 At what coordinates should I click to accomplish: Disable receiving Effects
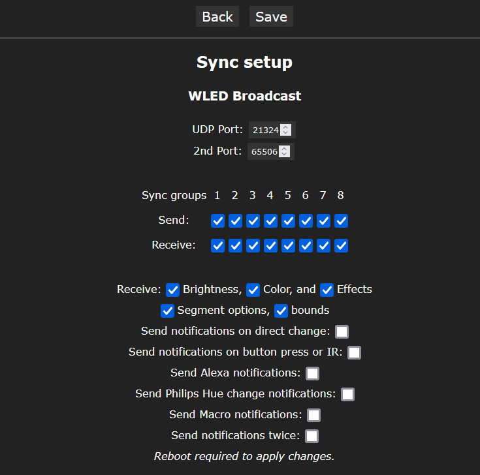point(327,290)
